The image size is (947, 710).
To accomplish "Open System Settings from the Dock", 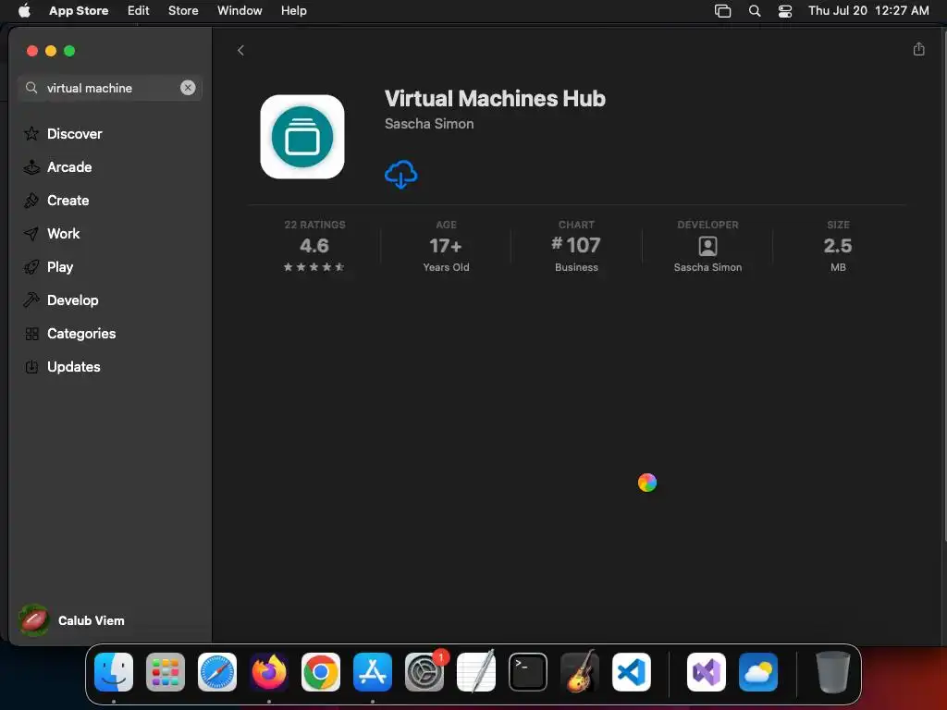I will 424,671.
